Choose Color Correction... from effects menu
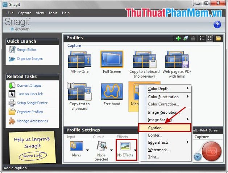The image size is (228, 173). [165, 104]
